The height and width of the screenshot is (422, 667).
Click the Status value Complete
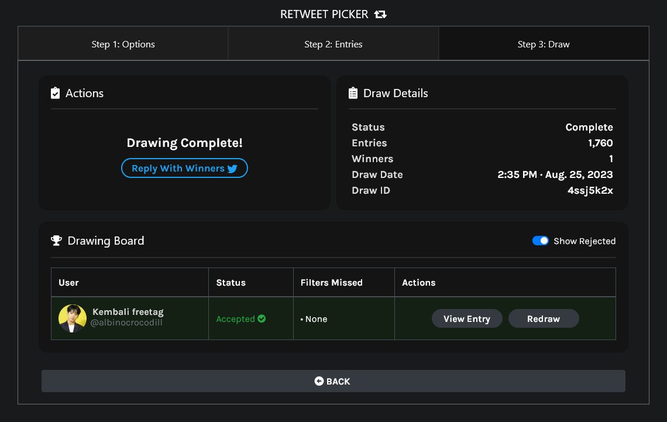(589, 127)
